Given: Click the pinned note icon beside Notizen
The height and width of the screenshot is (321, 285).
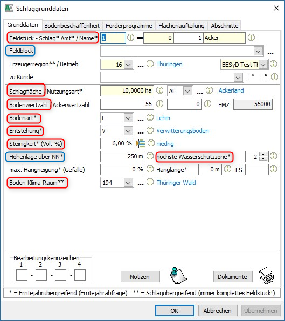Looking at the screenshot, I should [x=178, y=276].
